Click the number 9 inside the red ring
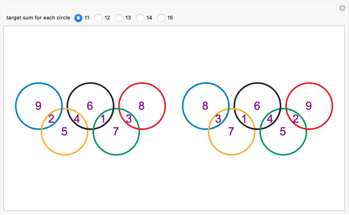Image resolution: width=349 pixels, height=215 pixels. tap(308, 106)
